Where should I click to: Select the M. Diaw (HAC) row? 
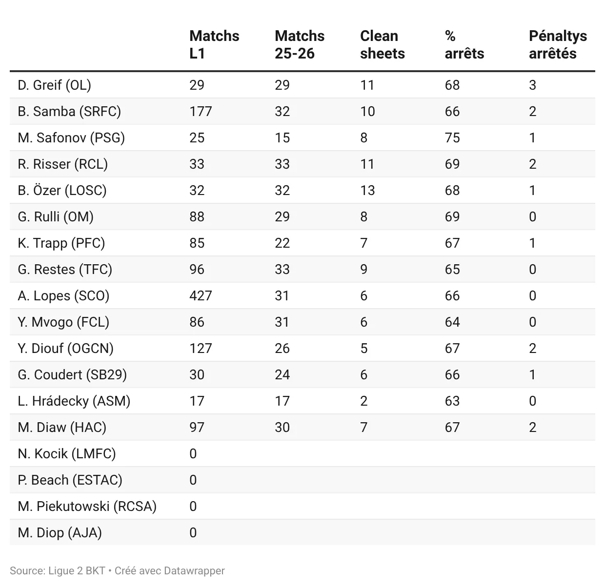point(302,427)
